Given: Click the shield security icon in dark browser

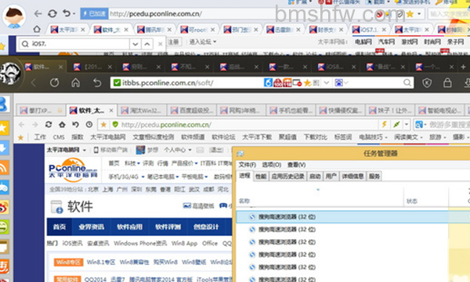Looking at the screenshot, I should 427,83.
